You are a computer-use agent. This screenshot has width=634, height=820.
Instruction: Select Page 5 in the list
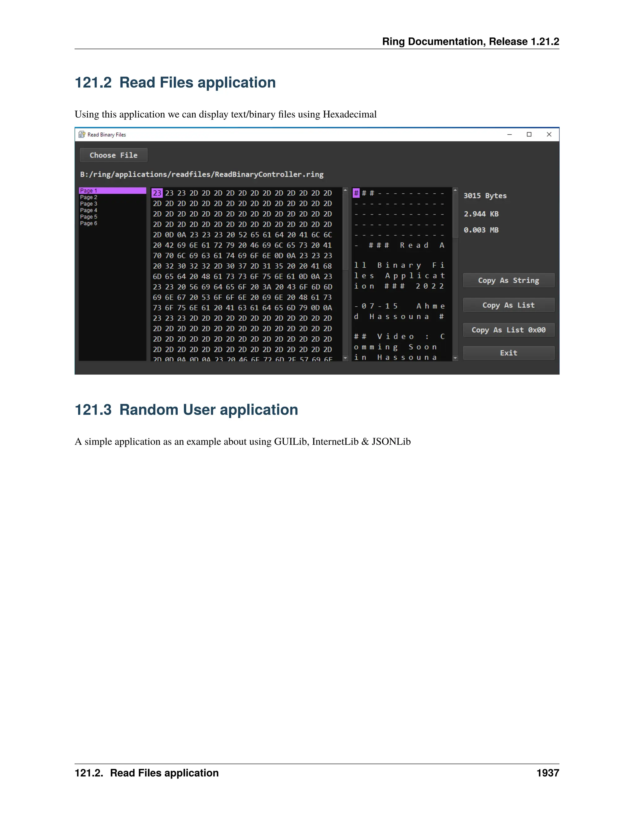(x=89, y=217)
